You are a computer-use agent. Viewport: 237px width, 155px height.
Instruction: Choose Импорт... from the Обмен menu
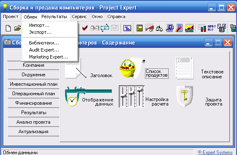[x=50, y=25]
